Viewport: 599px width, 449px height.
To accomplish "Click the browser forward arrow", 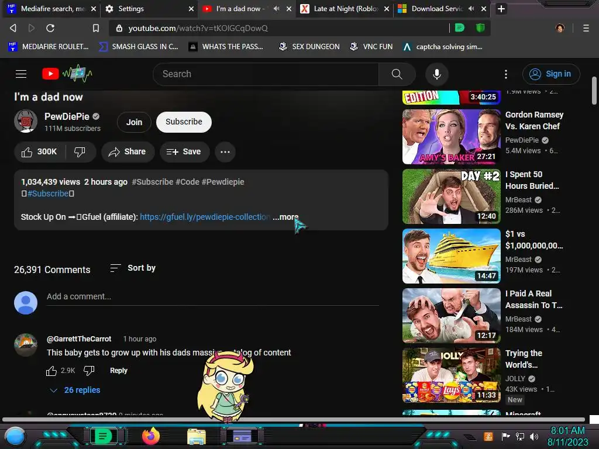I will coord(32,28).
